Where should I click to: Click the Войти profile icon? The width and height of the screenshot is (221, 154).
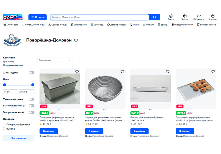pos(171,17)
